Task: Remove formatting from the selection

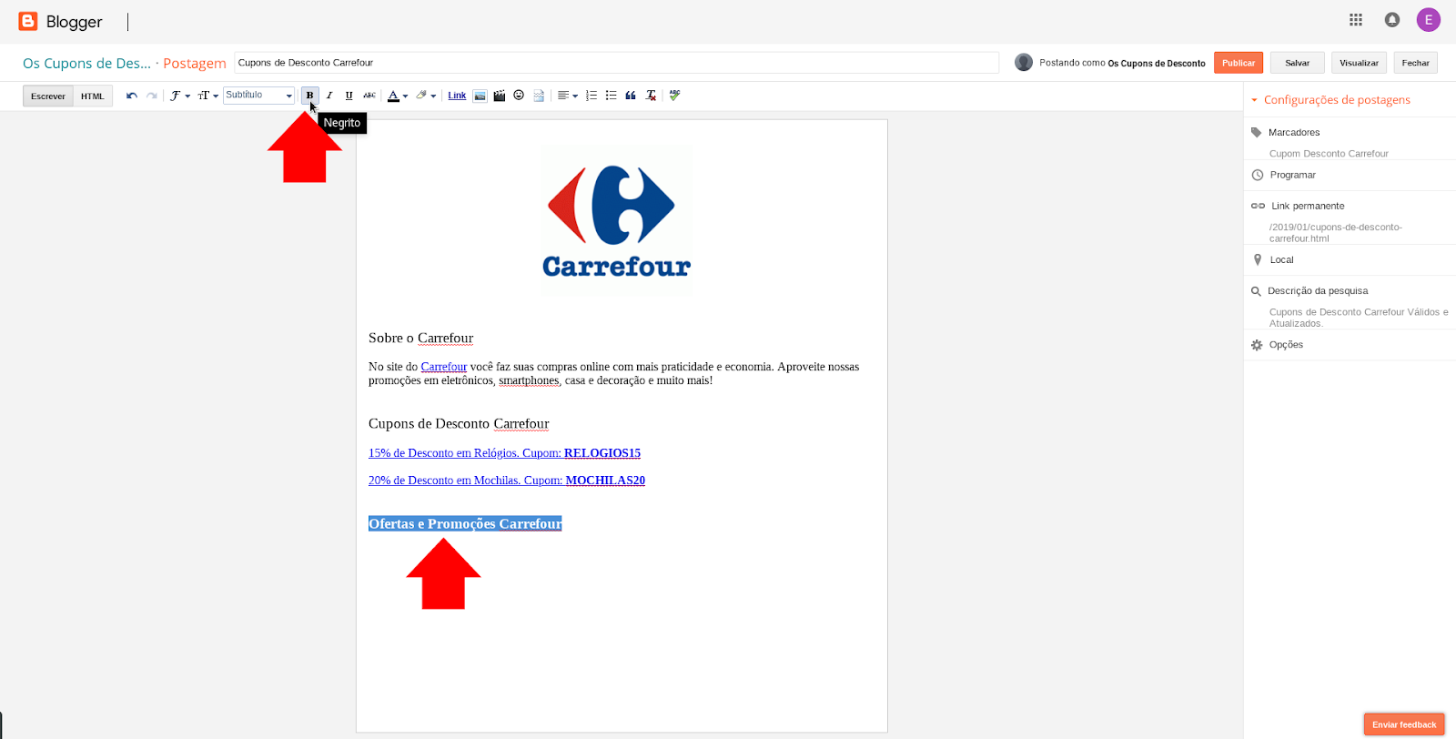Action: click(x=651, y=96)
